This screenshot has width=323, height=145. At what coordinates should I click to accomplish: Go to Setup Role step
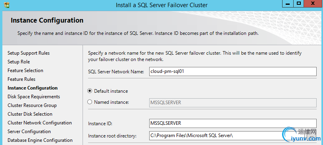click(19, 62)
